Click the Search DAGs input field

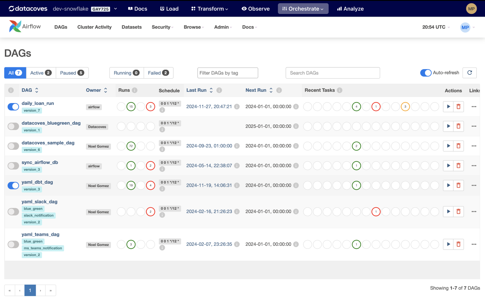333,73
